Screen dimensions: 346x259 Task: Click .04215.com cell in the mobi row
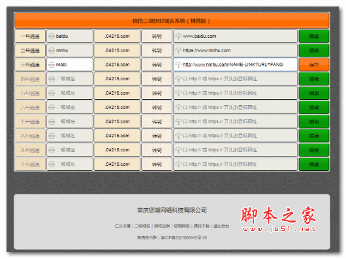117,65
